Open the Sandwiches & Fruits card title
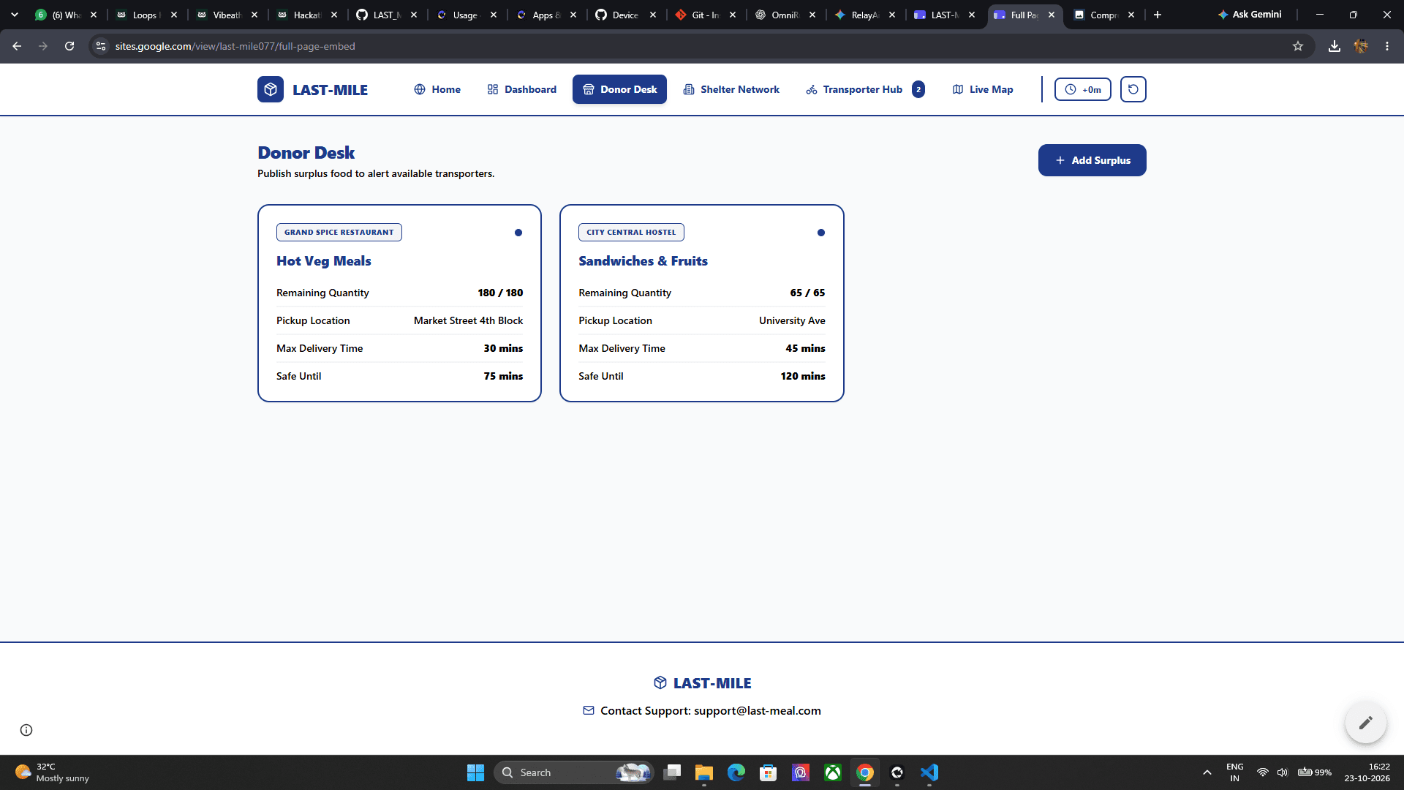The height and width of the screenshot is (790, 1404). [x=643, y=261]
